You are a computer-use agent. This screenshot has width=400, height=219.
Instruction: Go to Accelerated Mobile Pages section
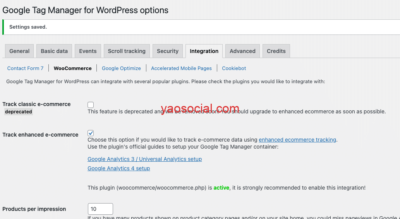(181, 68)
